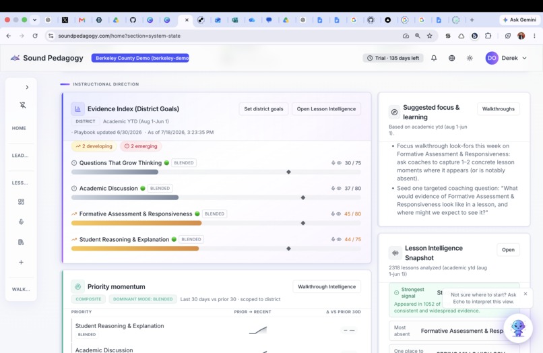543x353 pixels.
Task: Toggle the light/dark theme sun icon
Action: coord(470,58)
